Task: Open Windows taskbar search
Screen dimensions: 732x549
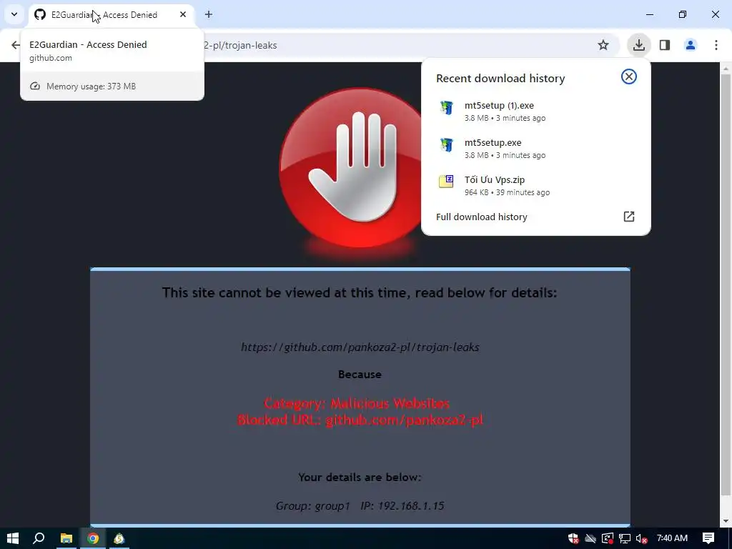Action: tap(39, 538)
